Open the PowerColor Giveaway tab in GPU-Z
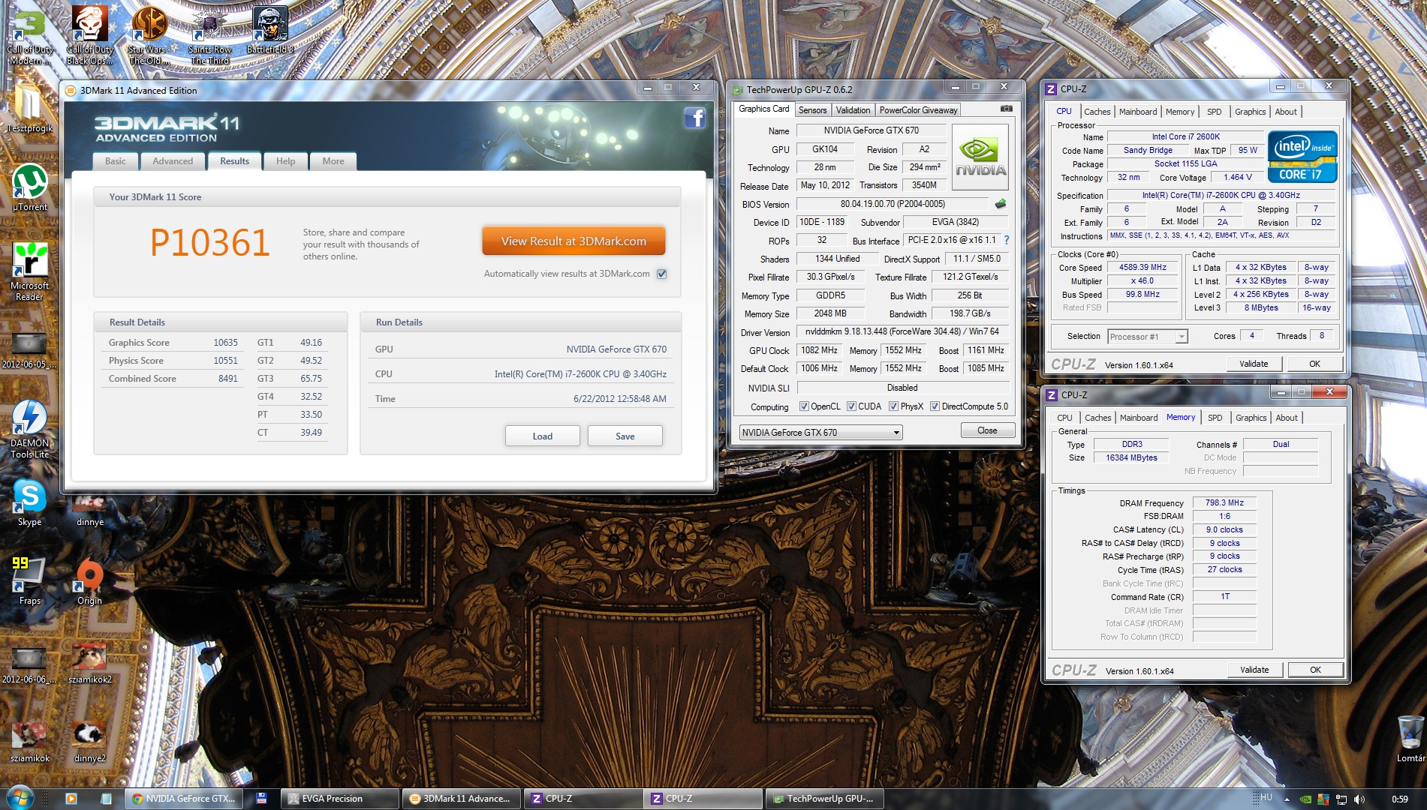1427x810 pixels. point(918,110)
